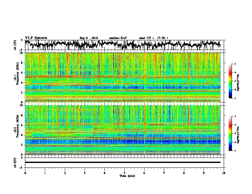Click the "6" tick on the time axis
Viewport: 252px width, 194px height.
(144, 173)
